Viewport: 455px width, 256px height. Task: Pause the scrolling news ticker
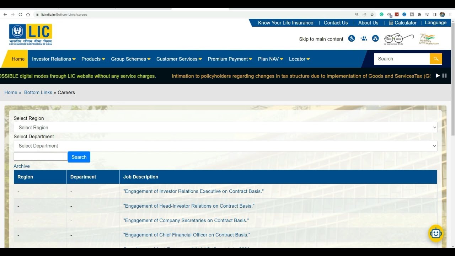(444, 76)
